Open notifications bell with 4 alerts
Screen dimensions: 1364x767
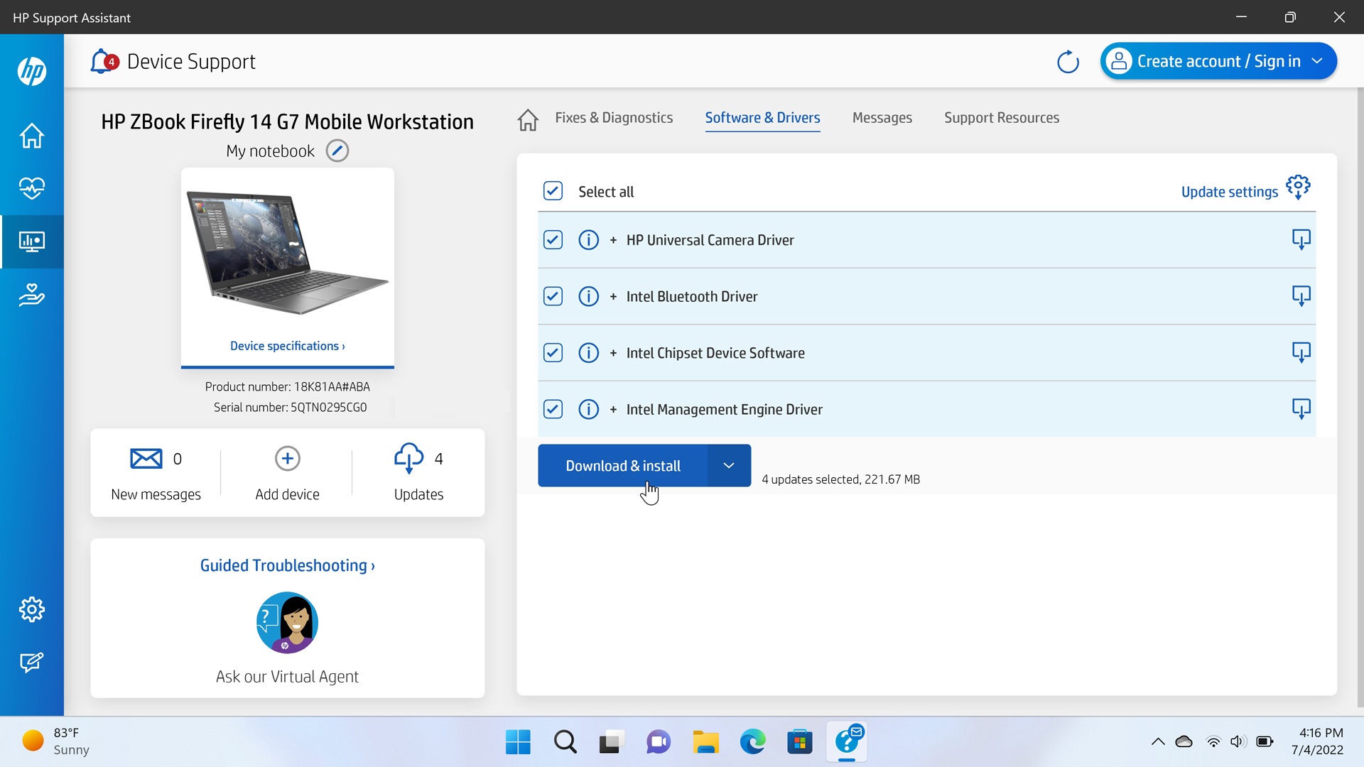103,62
